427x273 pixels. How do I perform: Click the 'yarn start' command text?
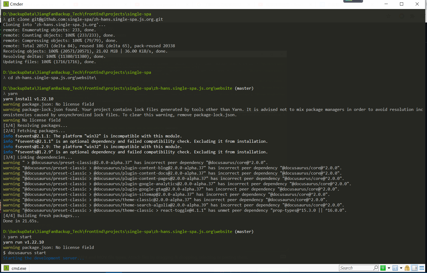pos(20,237)
